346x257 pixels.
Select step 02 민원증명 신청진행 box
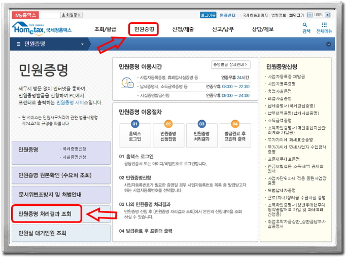168,135
